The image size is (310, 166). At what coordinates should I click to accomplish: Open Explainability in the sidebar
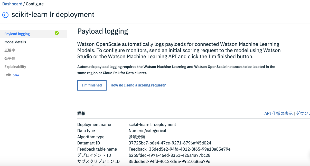[15, 67]
